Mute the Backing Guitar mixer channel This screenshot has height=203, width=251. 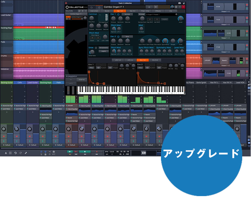pyautogui.click(x=4, y=136)
